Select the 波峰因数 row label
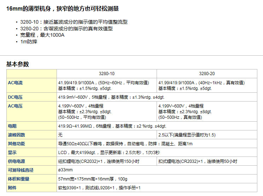Viewport: 263px width, 196px height. coord(17,135)
